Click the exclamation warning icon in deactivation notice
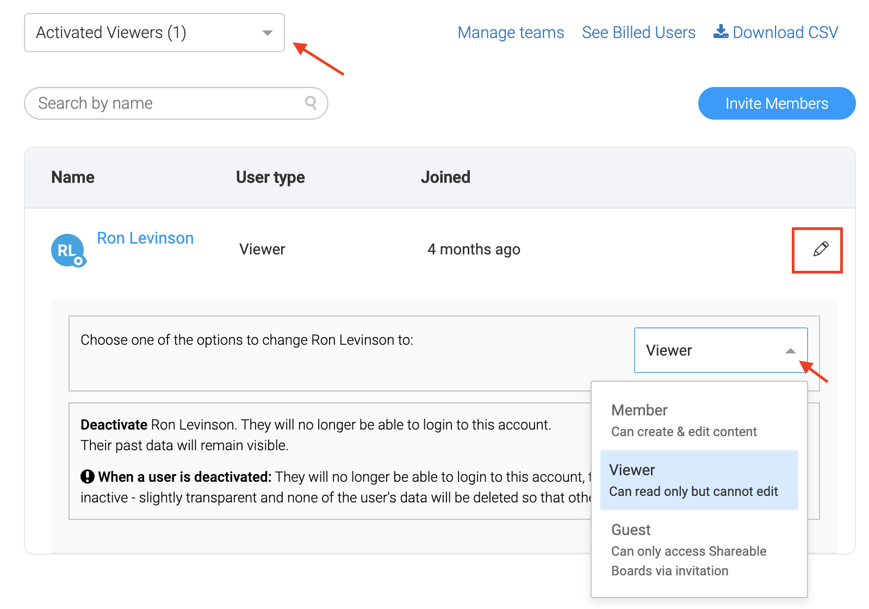Screen dimensions: 869x609 pyautogui.click(x=88, y=477)
